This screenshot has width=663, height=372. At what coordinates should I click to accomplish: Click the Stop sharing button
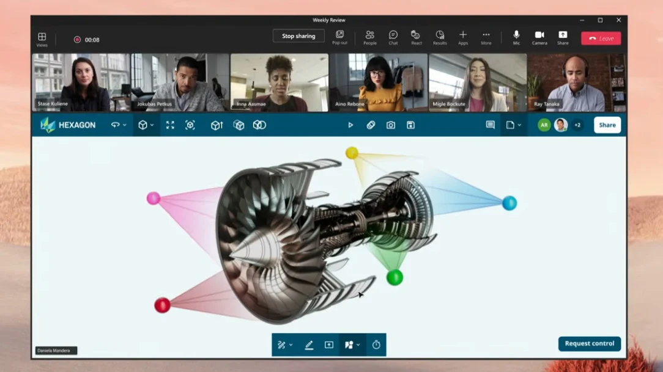coord(298,35)
